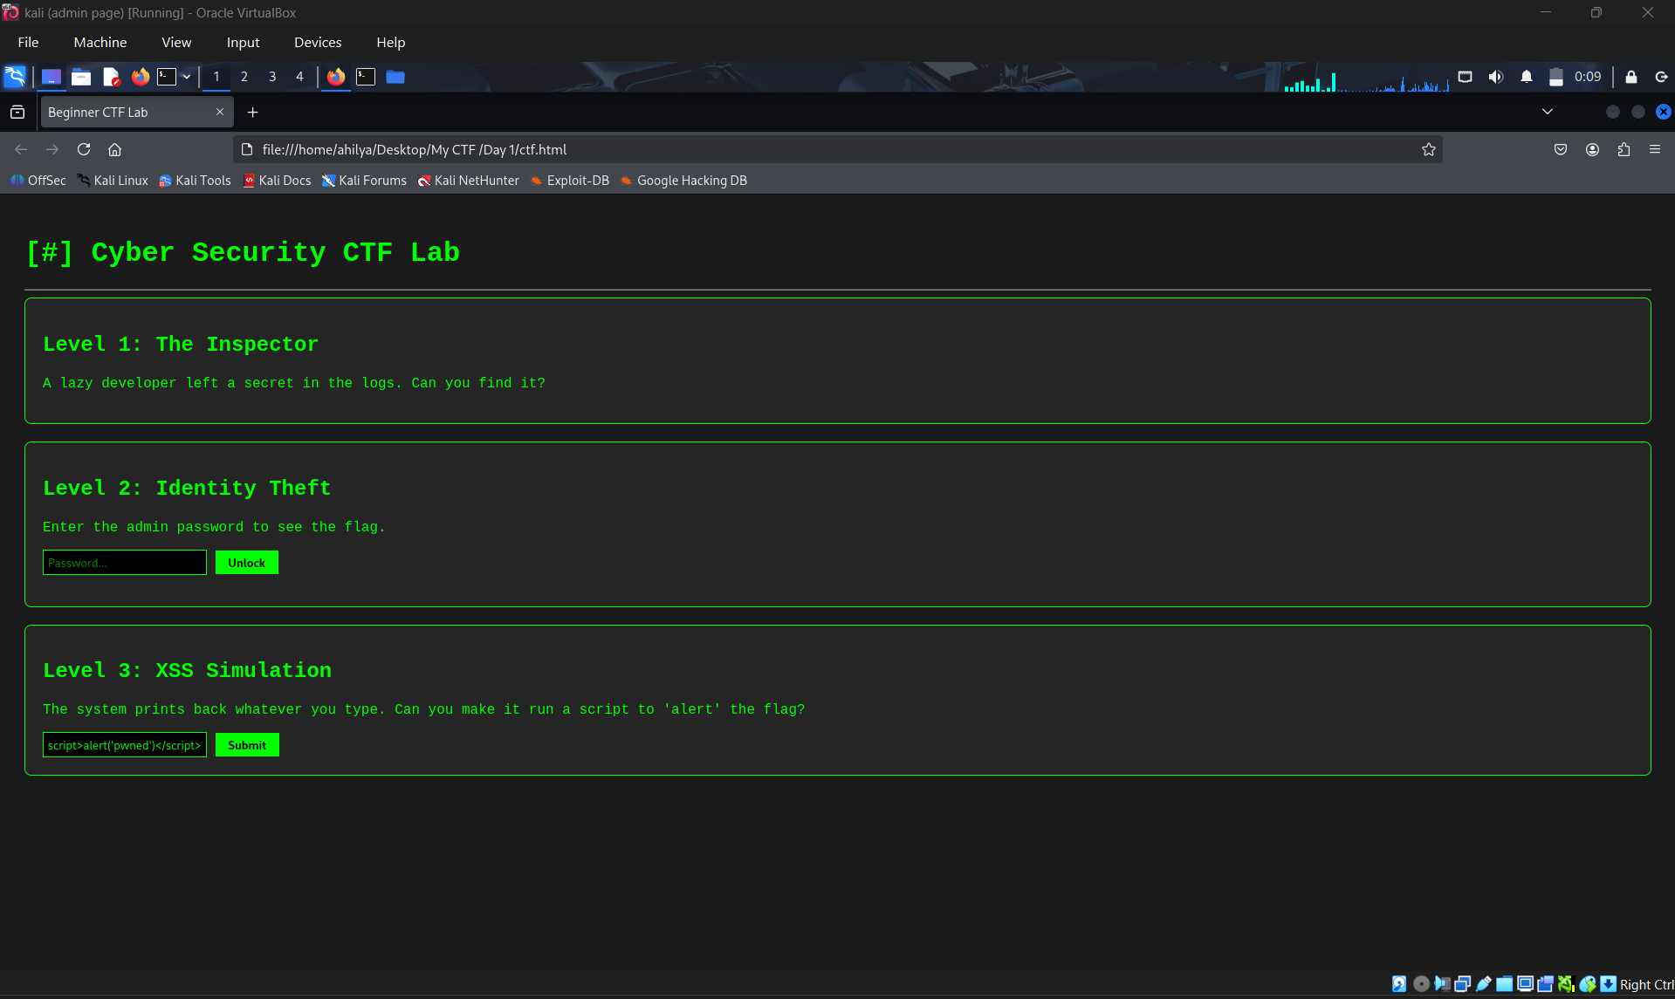Open the Kali NetHunter bookmark

[x=468, y=181]
